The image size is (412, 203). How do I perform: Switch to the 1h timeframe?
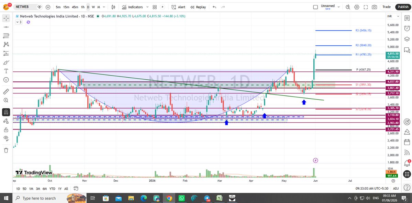tap(82, 7)
